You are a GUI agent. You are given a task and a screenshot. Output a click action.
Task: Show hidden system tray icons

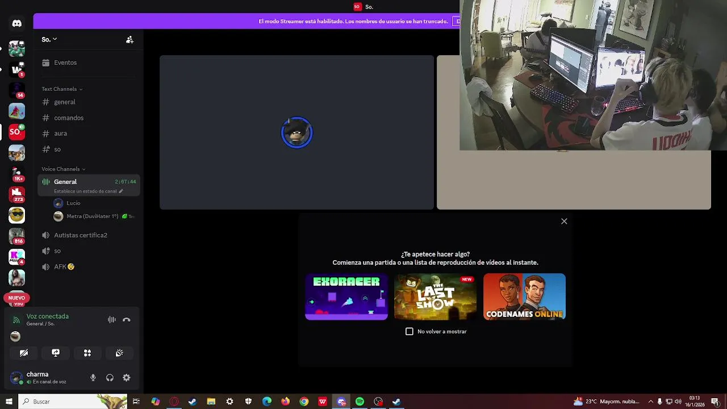click(x=651, y=402)
